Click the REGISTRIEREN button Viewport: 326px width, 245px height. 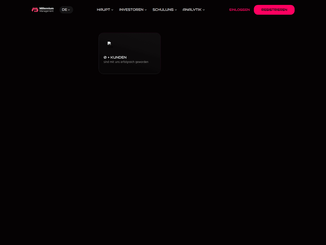pos(274,10)
